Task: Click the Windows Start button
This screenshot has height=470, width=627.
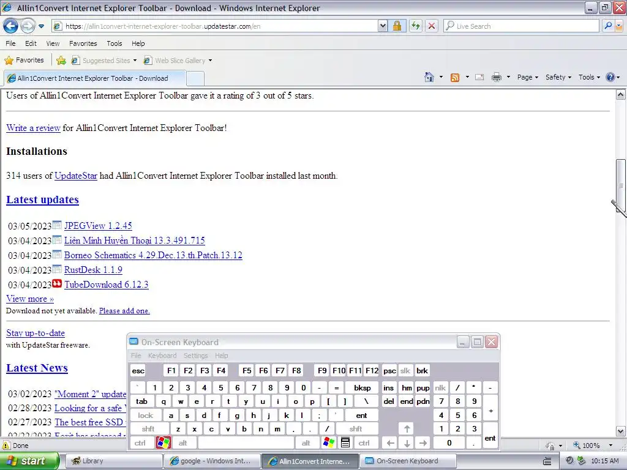Action: click(30, 461)
